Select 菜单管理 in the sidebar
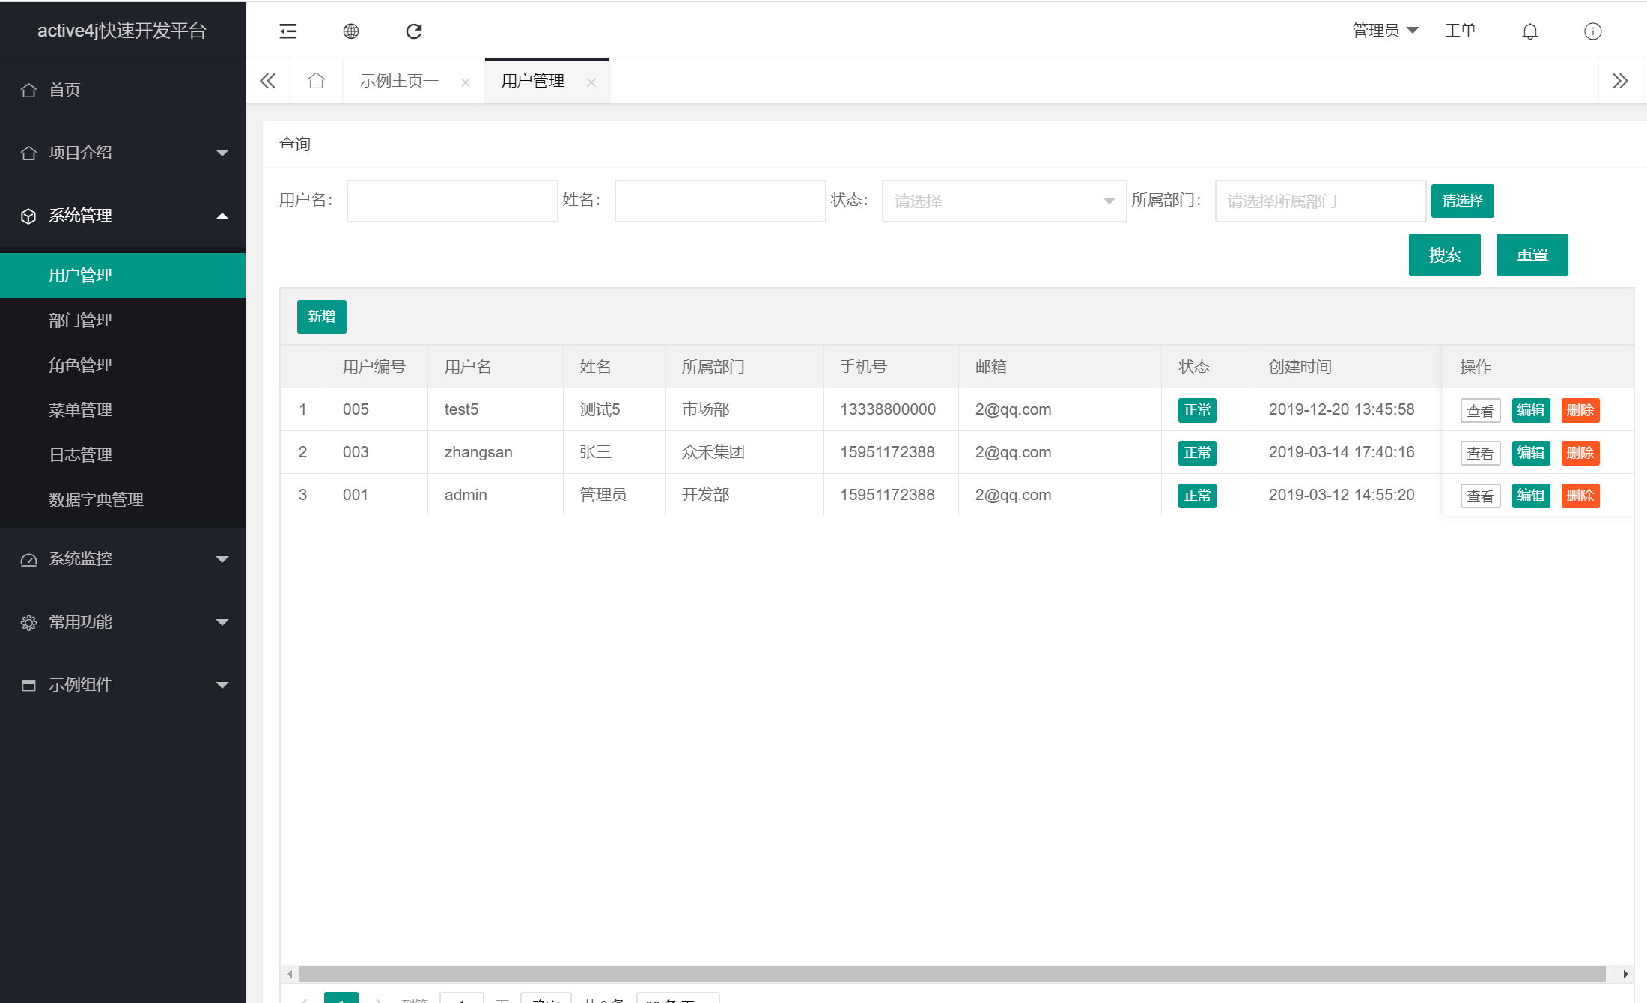1647x1003 pixels. point(79,409)
